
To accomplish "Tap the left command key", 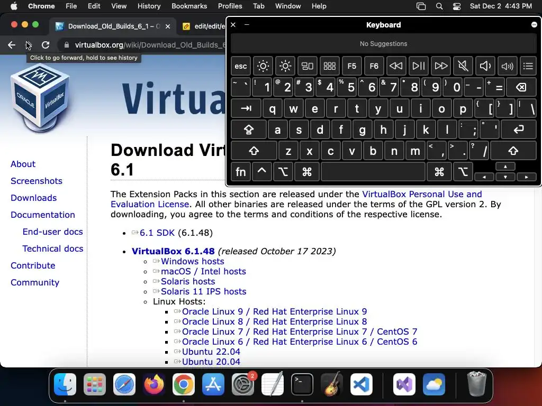I will [x=307, y=172].
